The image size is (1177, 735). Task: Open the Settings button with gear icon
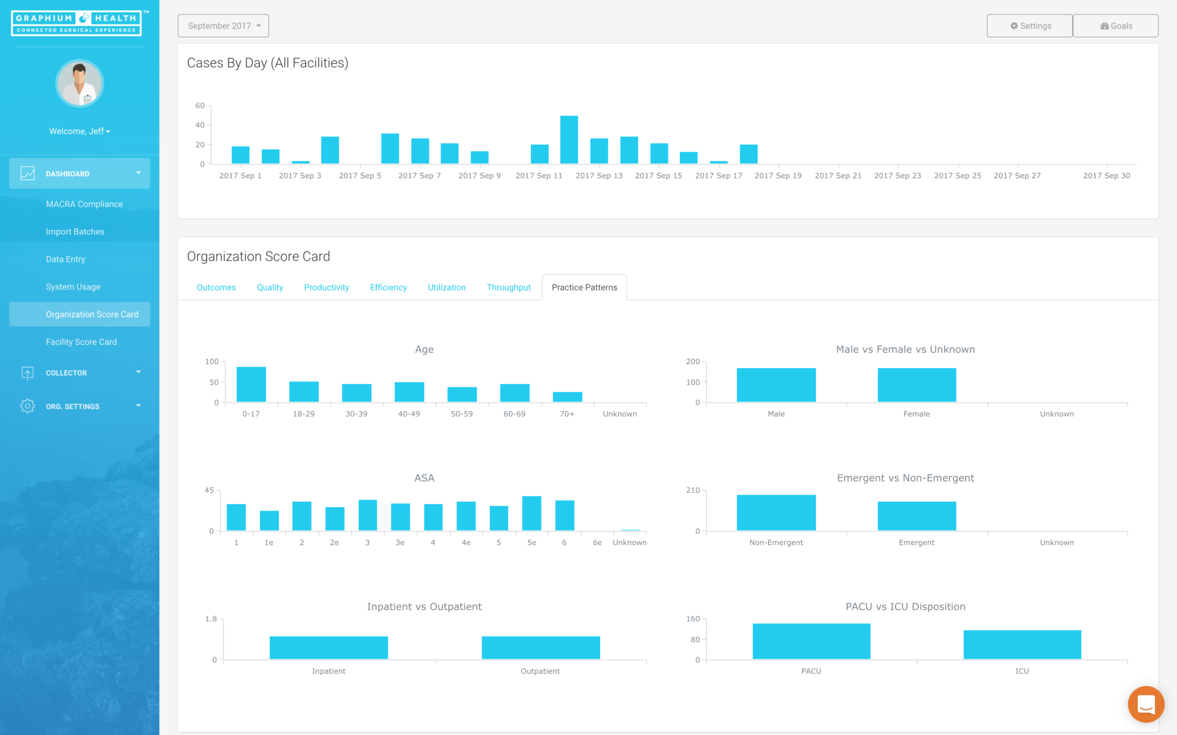click(x=1029, y=26)
